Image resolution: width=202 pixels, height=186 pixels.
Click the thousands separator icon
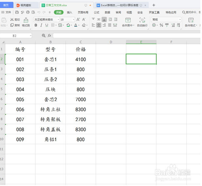[x=167, y=25]
